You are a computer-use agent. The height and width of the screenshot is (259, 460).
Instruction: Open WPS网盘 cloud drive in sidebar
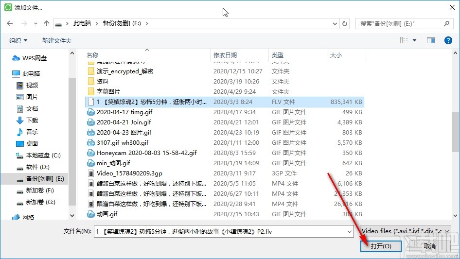tap(29, 58)
